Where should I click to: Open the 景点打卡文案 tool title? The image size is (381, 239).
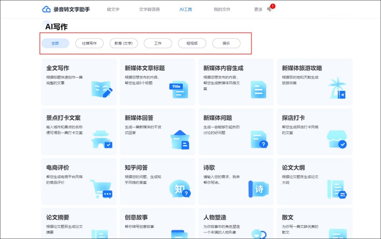[x=63, y=118]
